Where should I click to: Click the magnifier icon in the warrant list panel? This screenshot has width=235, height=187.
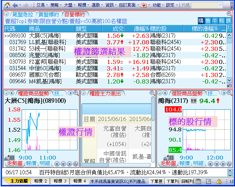click(229, 14)
